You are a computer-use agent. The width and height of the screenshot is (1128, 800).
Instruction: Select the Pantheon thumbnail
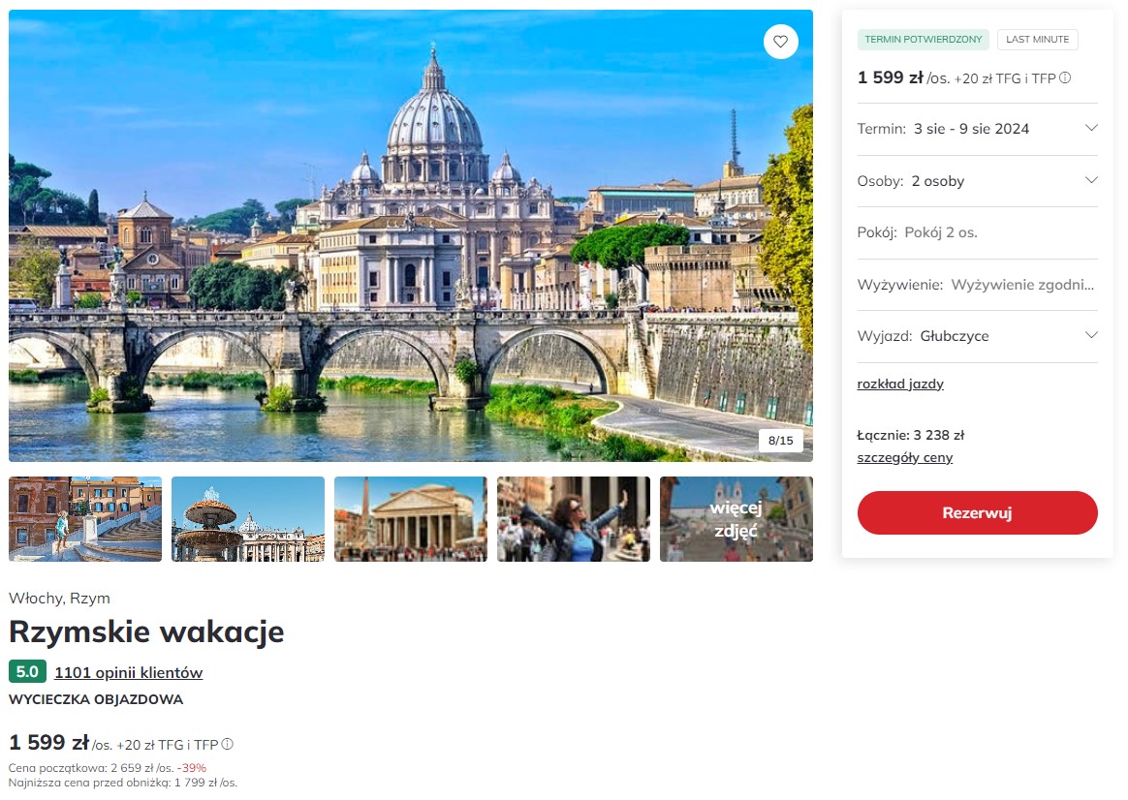(x=411, y=519)
